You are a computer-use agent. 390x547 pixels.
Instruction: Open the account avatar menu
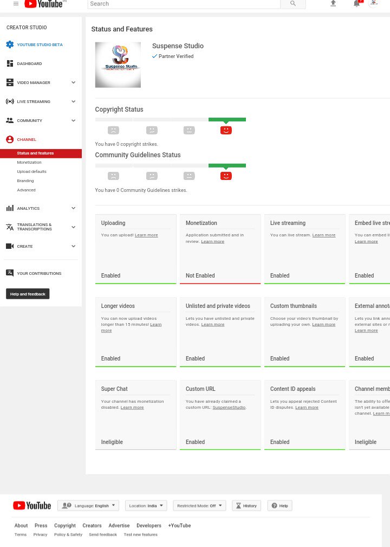(374, 3)
